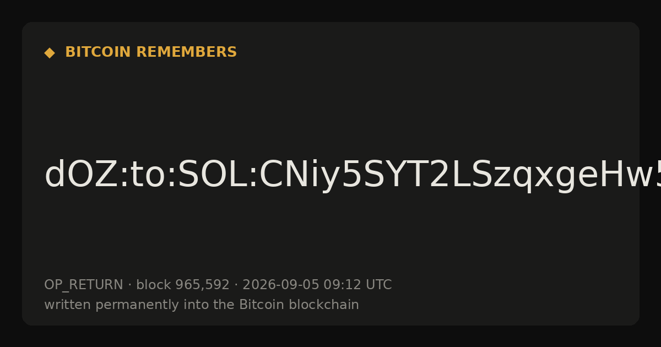Viewport: 661px width, 347px height.
Task: Click empty card area above the message
Action: tap(330, 105)
